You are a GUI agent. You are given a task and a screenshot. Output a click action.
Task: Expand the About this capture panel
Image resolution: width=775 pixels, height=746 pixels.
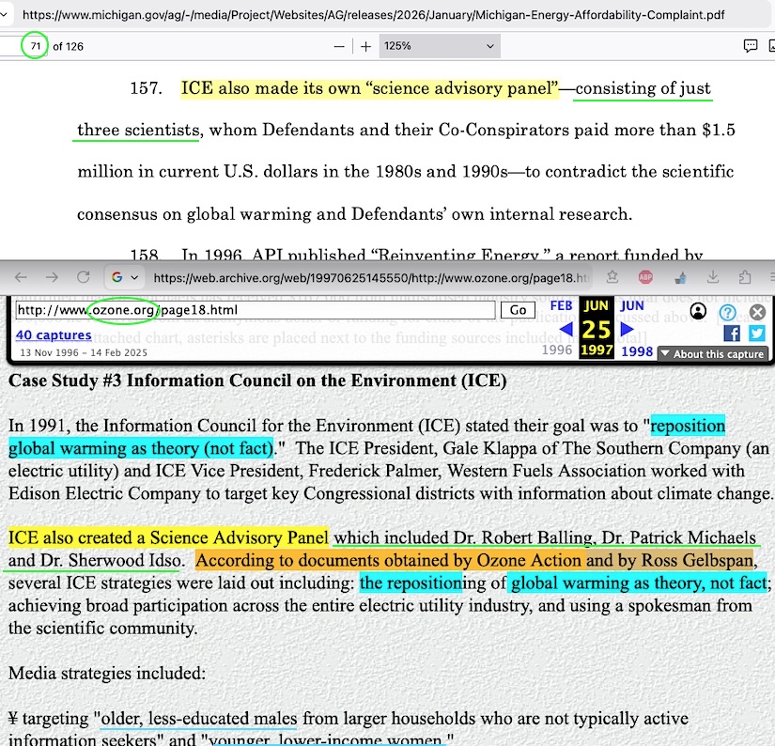click(x=712, y=354)
